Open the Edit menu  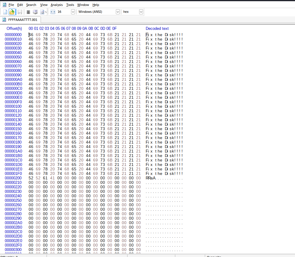coord(20,5)
